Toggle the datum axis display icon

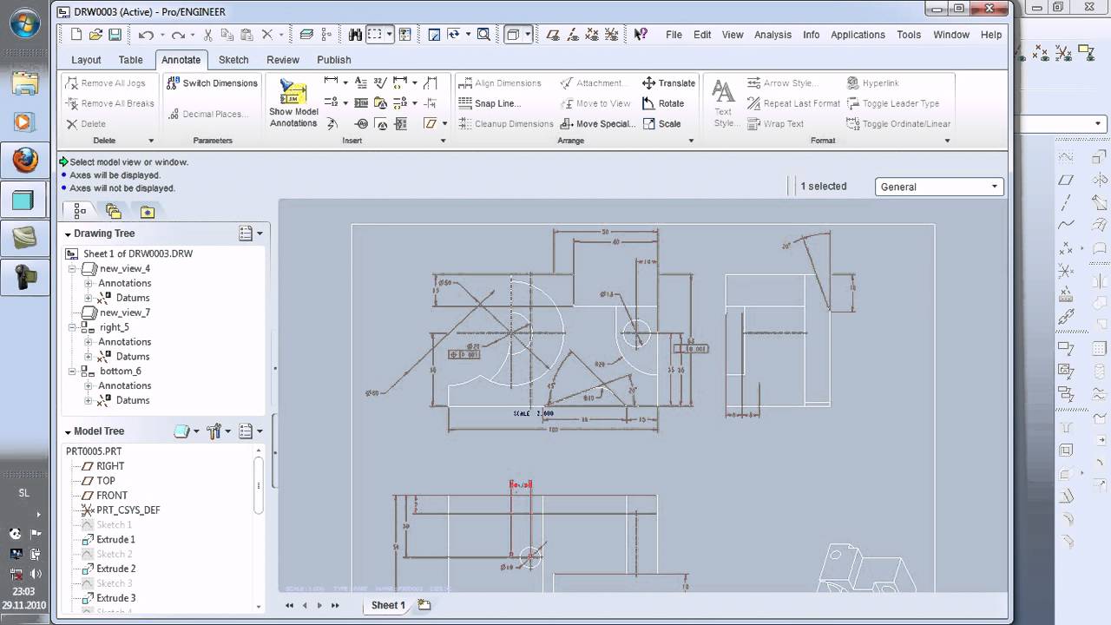coord(573,35)
